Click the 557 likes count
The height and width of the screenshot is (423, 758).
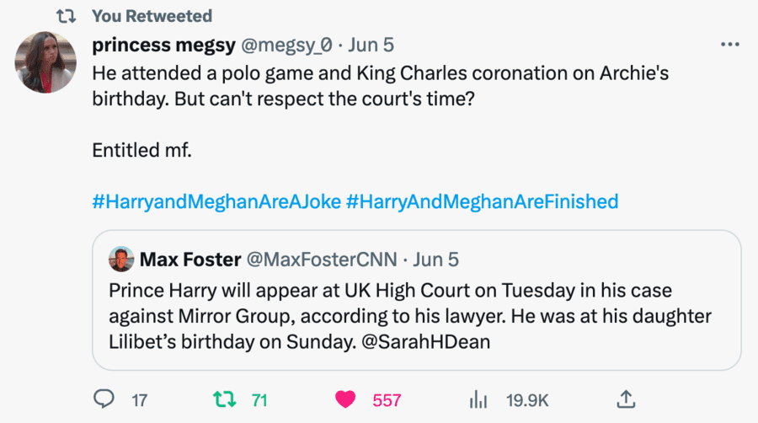pos(387,400)
